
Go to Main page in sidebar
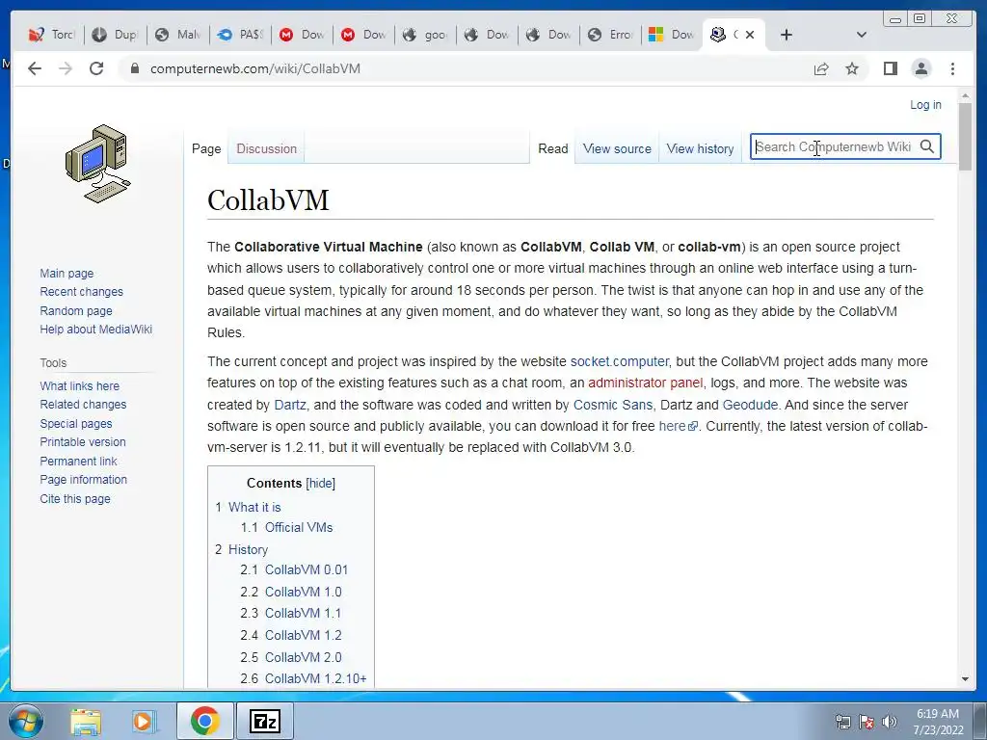(x=67, y=273)
